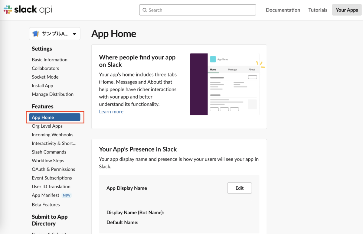Open Slash Commands
Viewport: 363px width, 234px height.
click(49, 152)
